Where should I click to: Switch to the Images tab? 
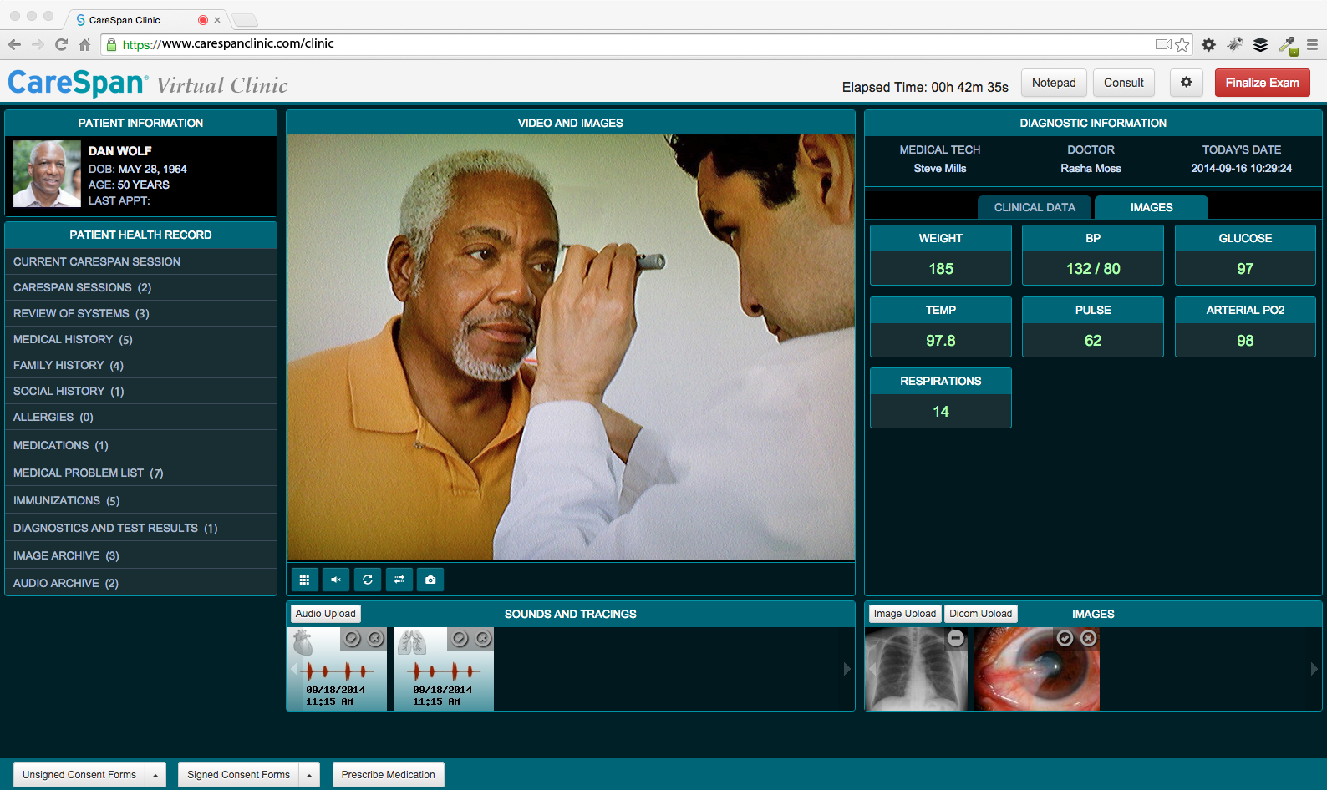1152,207
